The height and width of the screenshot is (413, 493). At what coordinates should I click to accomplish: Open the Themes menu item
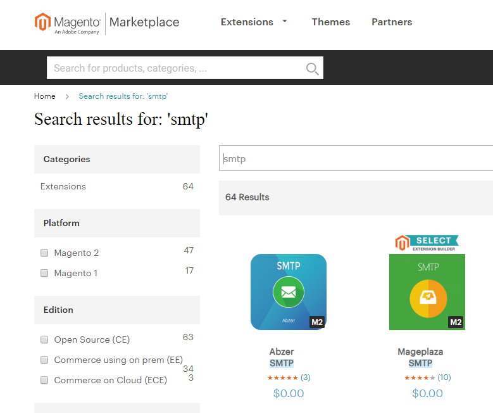coord(331,22)
